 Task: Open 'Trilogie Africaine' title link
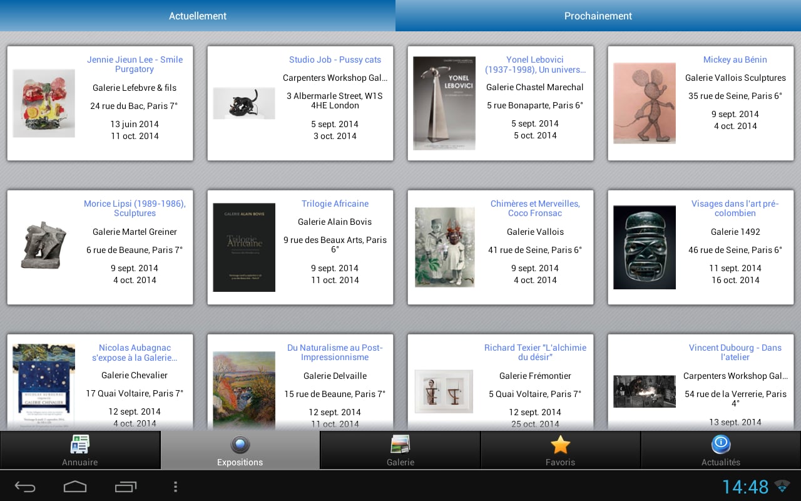335,204
